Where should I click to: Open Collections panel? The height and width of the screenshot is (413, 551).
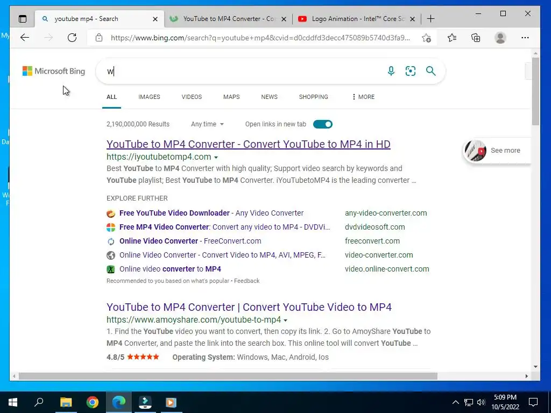[x=476, y=38]
